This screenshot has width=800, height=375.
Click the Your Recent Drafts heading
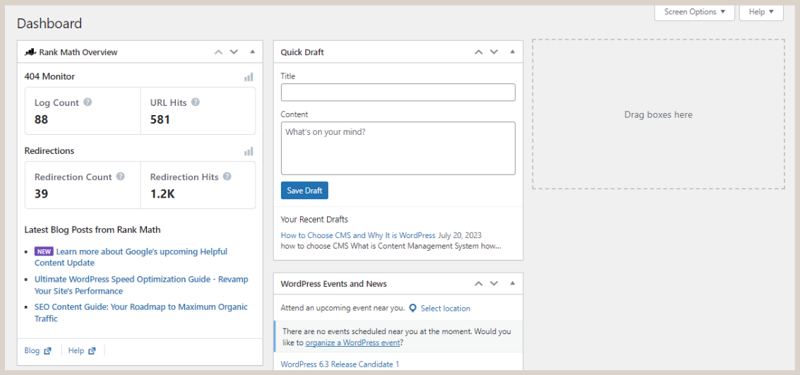(x=314, y=220)
